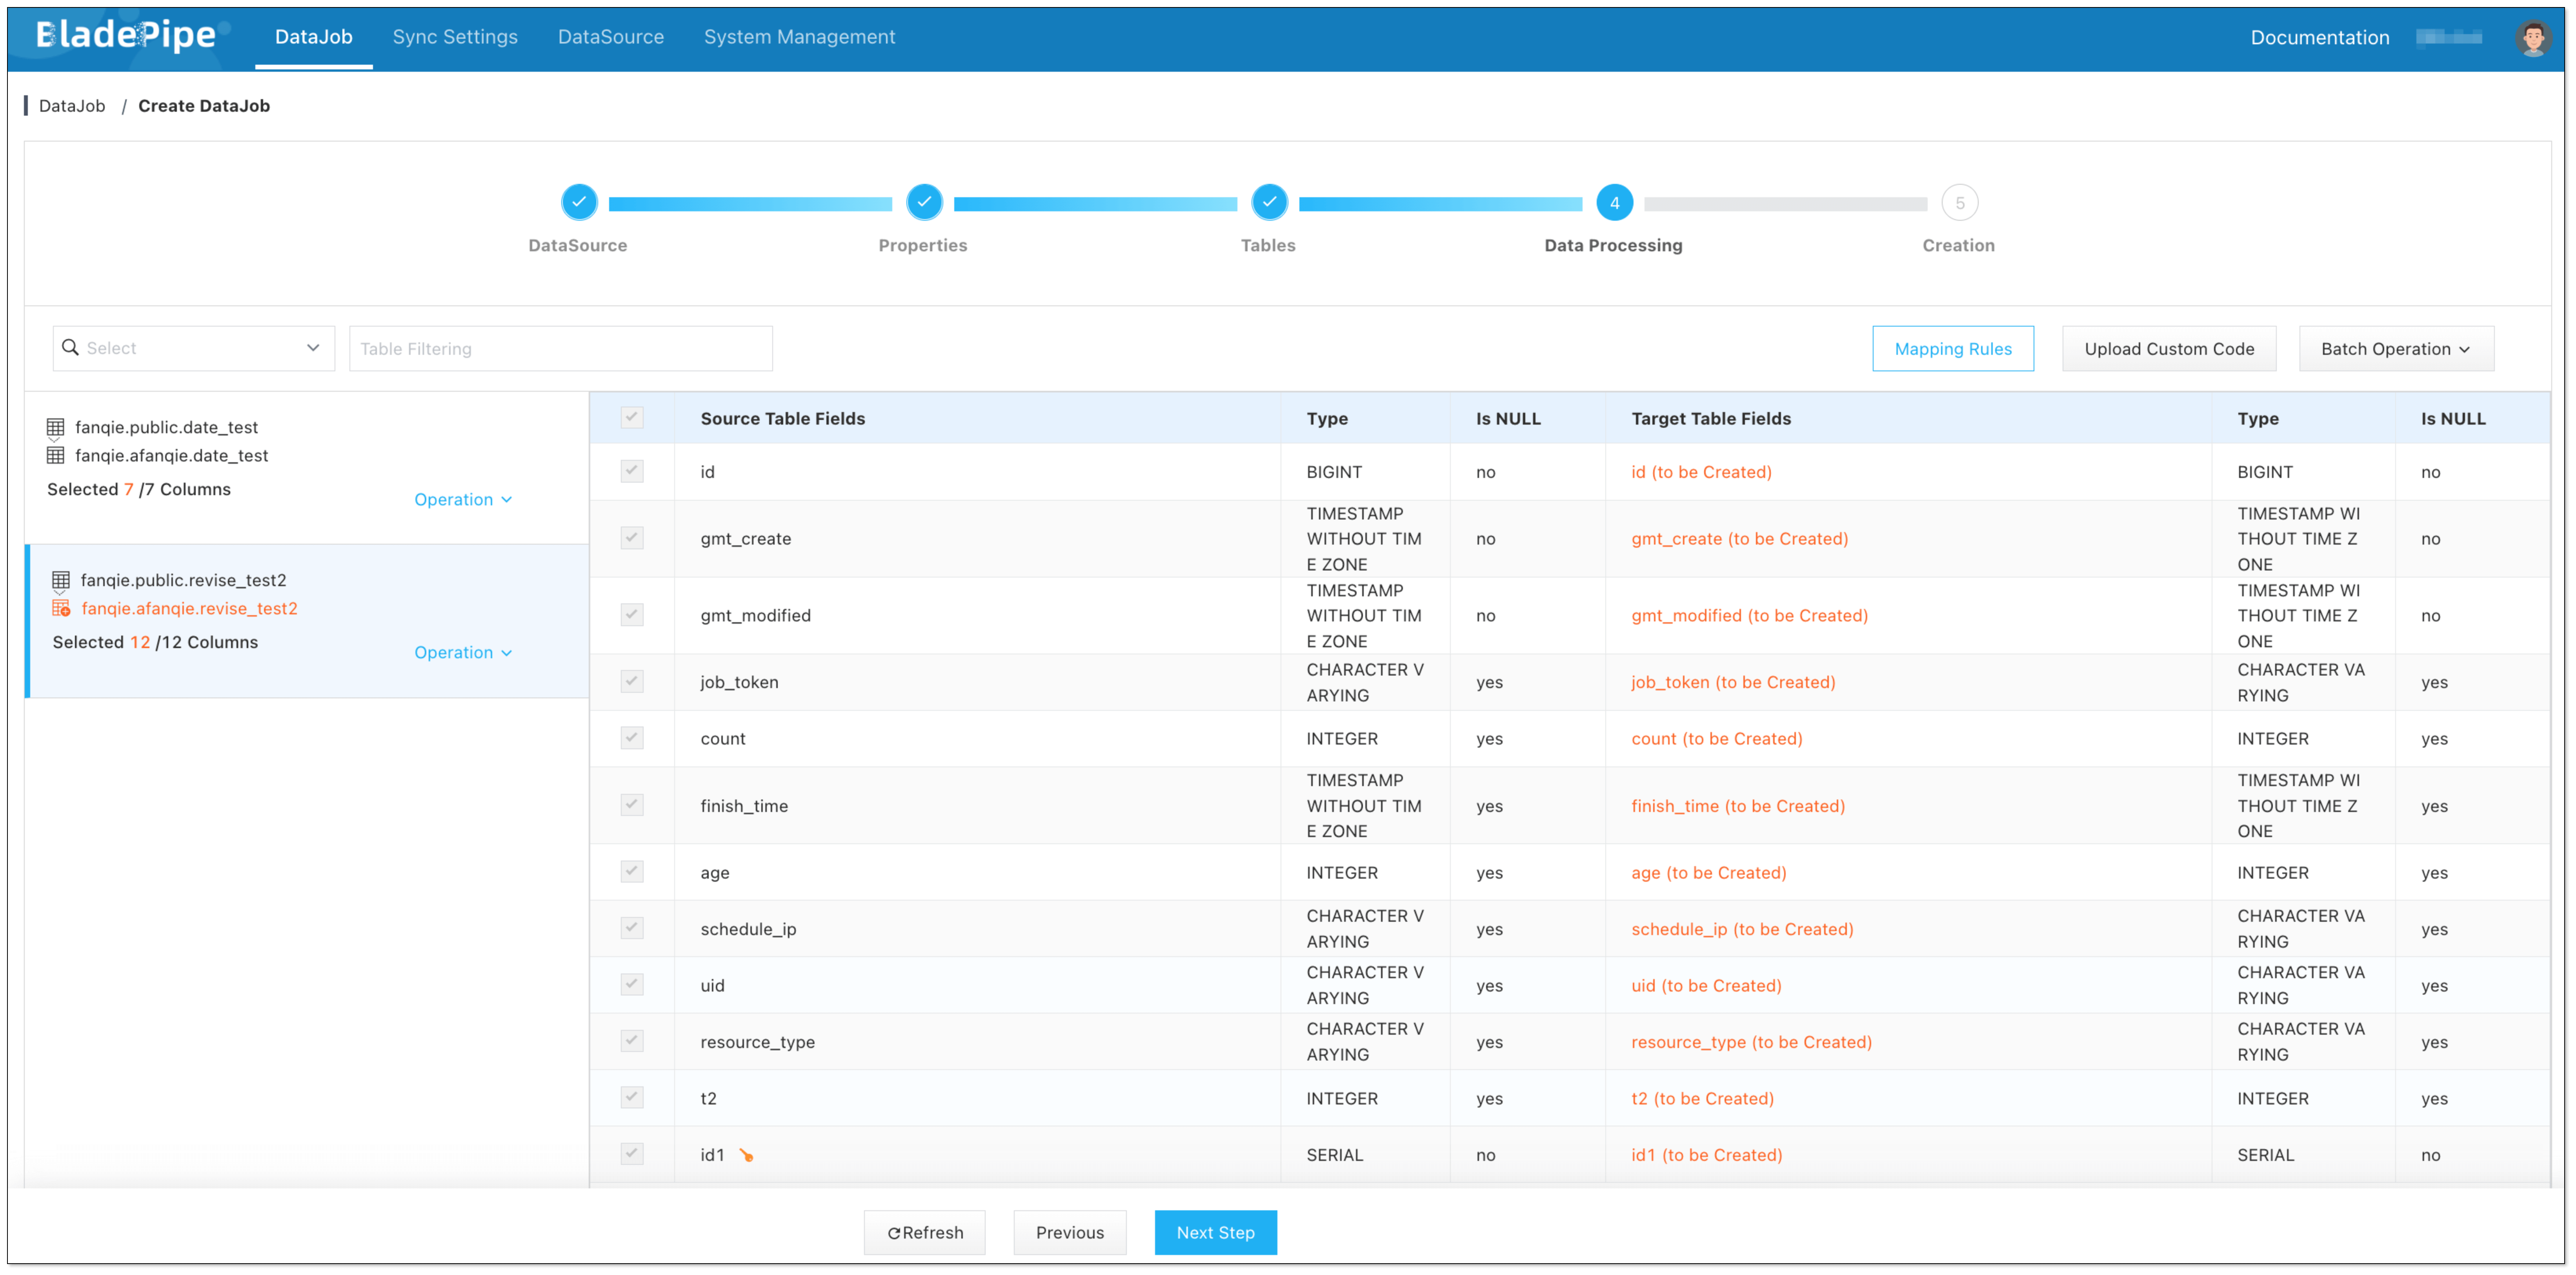
Task: Open the Sync Settings tab
Action: tap(455, 37)
